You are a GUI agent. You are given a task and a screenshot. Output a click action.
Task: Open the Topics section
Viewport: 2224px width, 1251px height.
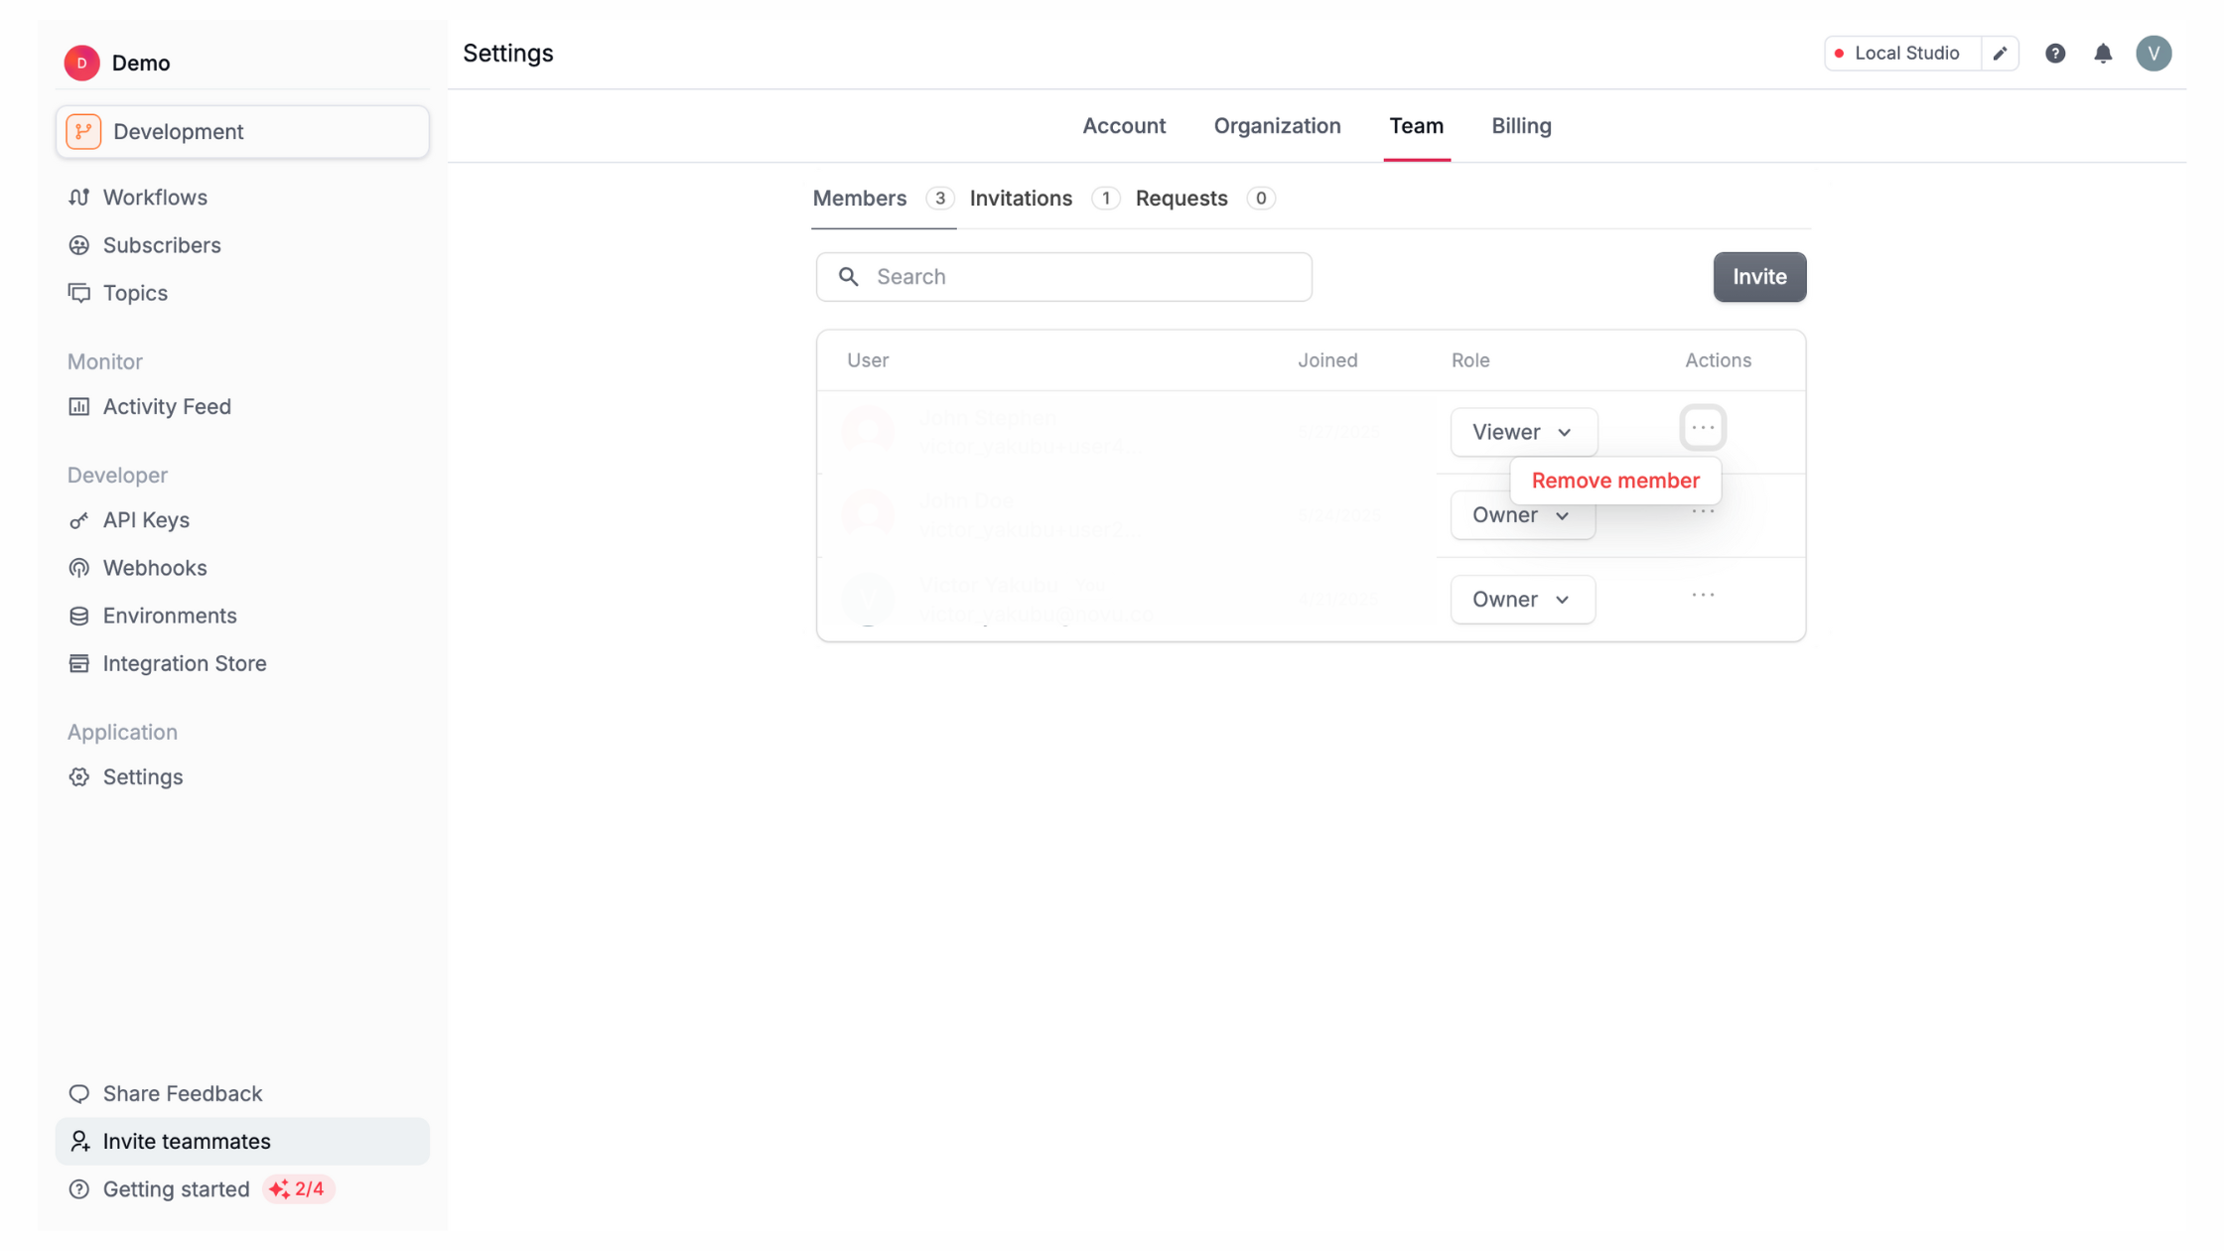pyautogui.click(x=134, y=293)
